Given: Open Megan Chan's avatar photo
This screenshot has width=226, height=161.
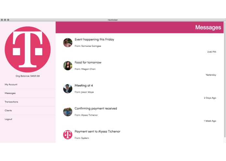Looking at the screenshot, I should (x=68, y=66).
